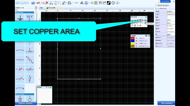Click the Width input field in properties

coord(171,11)
